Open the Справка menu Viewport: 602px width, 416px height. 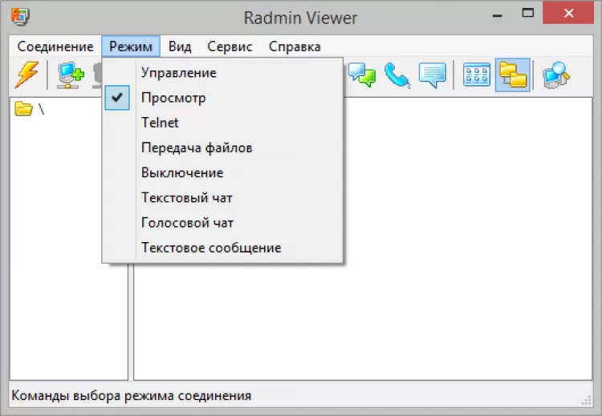click(295, 46)
